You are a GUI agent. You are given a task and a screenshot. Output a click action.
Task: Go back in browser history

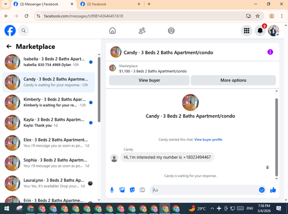(6, 16)
